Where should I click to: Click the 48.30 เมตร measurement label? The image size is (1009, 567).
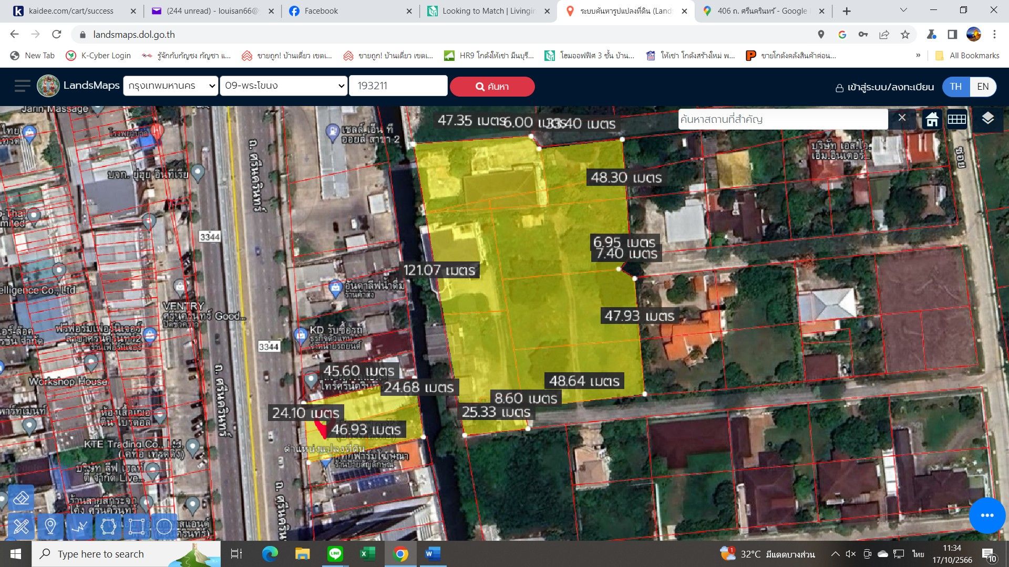pyautogui.click(x=626, y=177)
